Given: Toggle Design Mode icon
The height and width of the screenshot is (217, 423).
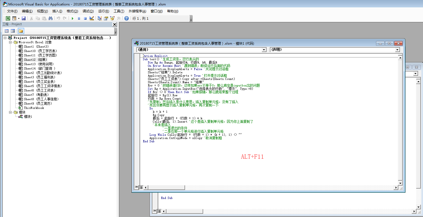Looking at the screenshot, I should [92, 18].
